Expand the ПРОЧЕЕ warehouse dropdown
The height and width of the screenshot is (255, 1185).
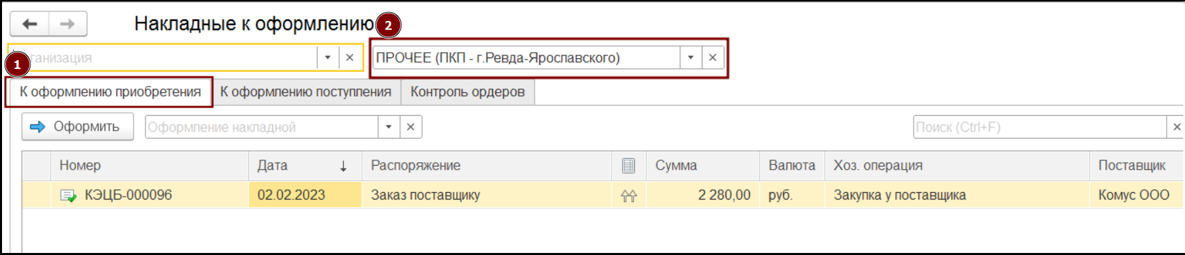pyautogui.click(x=690, y=57)
